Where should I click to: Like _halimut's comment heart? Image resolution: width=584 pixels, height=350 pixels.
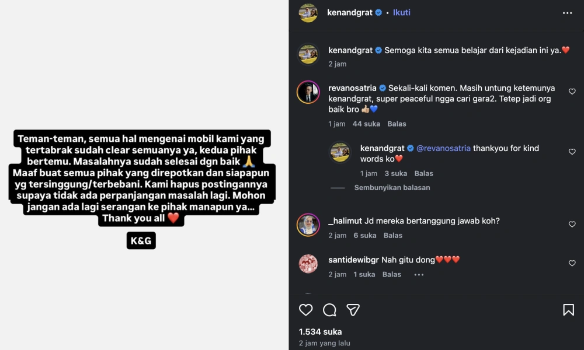[572, 224]
